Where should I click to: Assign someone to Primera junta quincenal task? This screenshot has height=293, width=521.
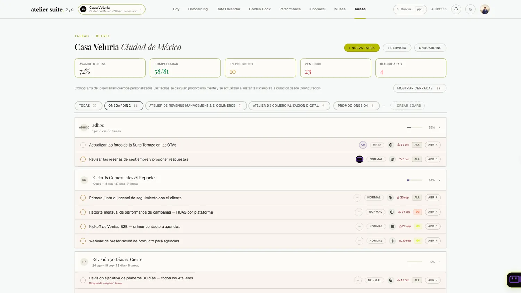tap(357, 198)
